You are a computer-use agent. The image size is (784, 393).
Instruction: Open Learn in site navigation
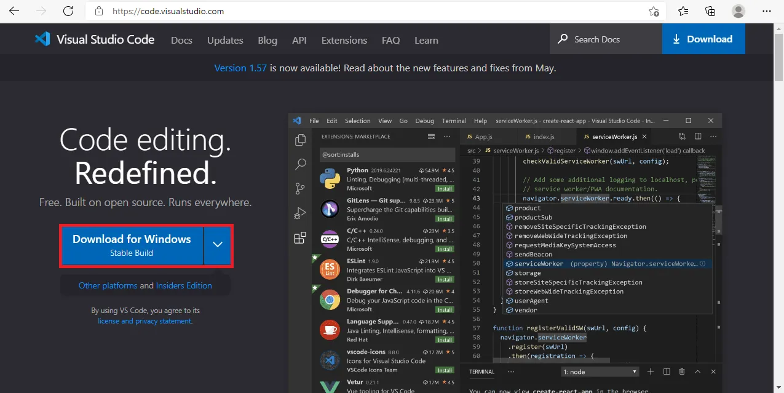[x=426, y=40]
